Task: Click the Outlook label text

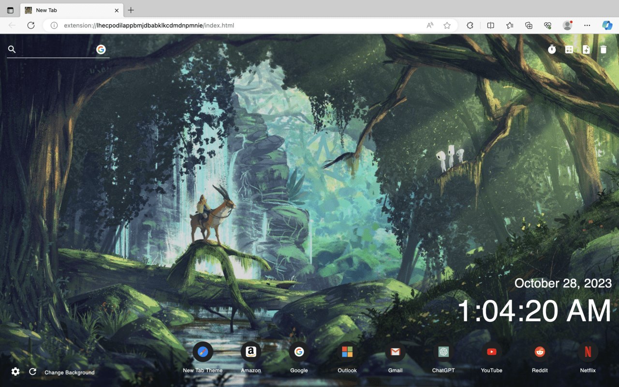Action: tap(347, 371)
